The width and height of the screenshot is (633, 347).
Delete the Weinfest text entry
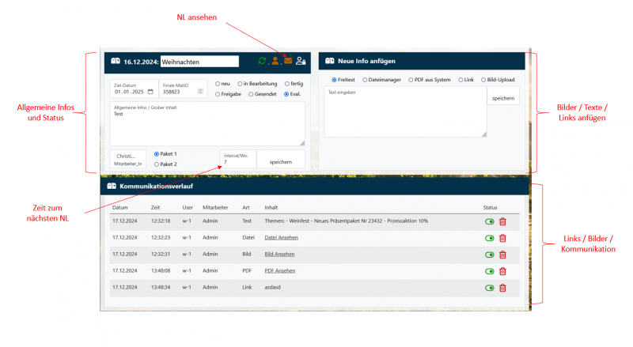pyautogui.click(x=502, y=221)
